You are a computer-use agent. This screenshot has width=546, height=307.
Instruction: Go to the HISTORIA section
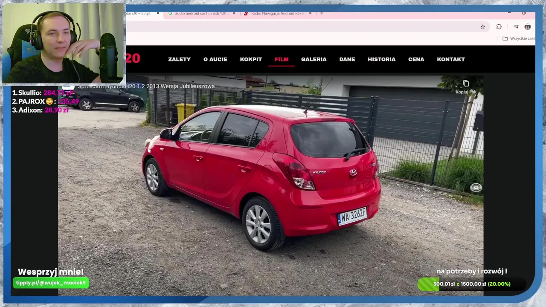381,59
